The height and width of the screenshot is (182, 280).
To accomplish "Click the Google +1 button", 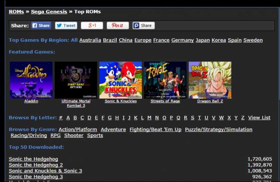I will (92, 25).
